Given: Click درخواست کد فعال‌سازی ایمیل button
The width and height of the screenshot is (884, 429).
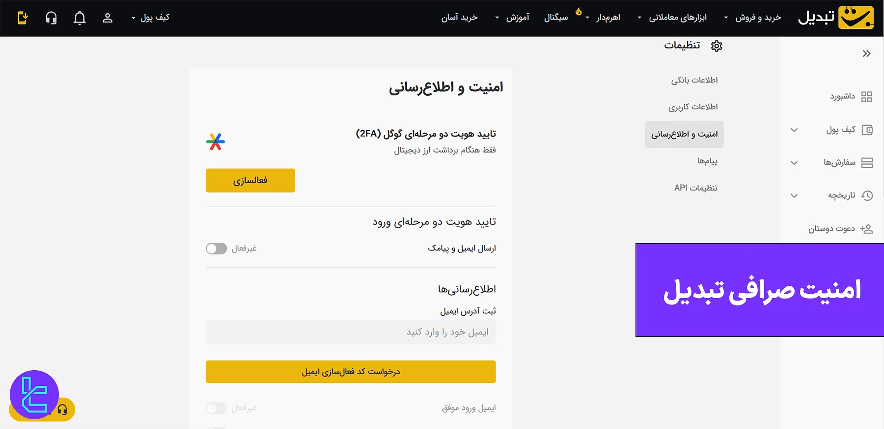Looking at the screenshot, I should click(x=351, y=372).
